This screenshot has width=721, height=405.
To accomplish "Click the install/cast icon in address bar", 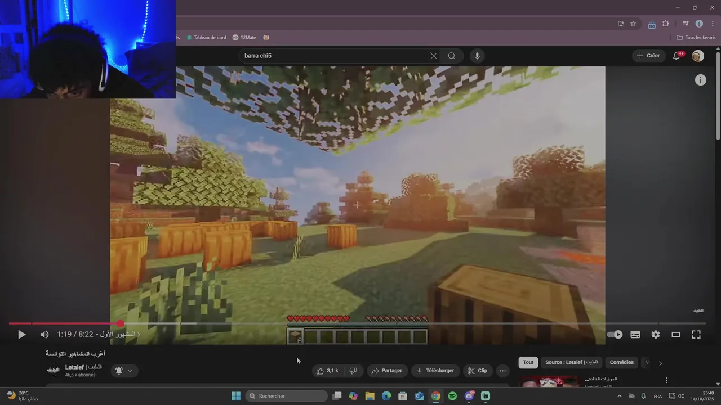I will coord(621,24).
